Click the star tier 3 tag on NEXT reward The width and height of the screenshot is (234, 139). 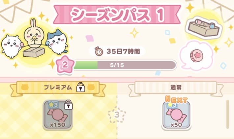[x=172, y=105]
